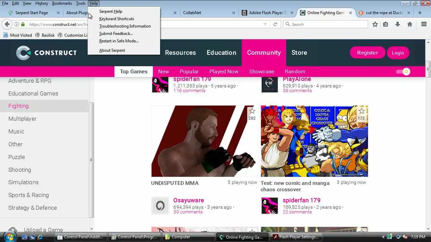Close the Serpent Start Page tab
Viewport: 431px width, 242px height.
coord(58,13)
